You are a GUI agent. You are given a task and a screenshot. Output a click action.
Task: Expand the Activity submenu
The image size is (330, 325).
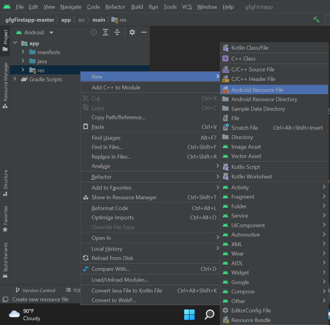(274, 187)
